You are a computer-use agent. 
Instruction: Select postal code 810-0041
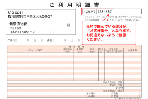point(15,13)
